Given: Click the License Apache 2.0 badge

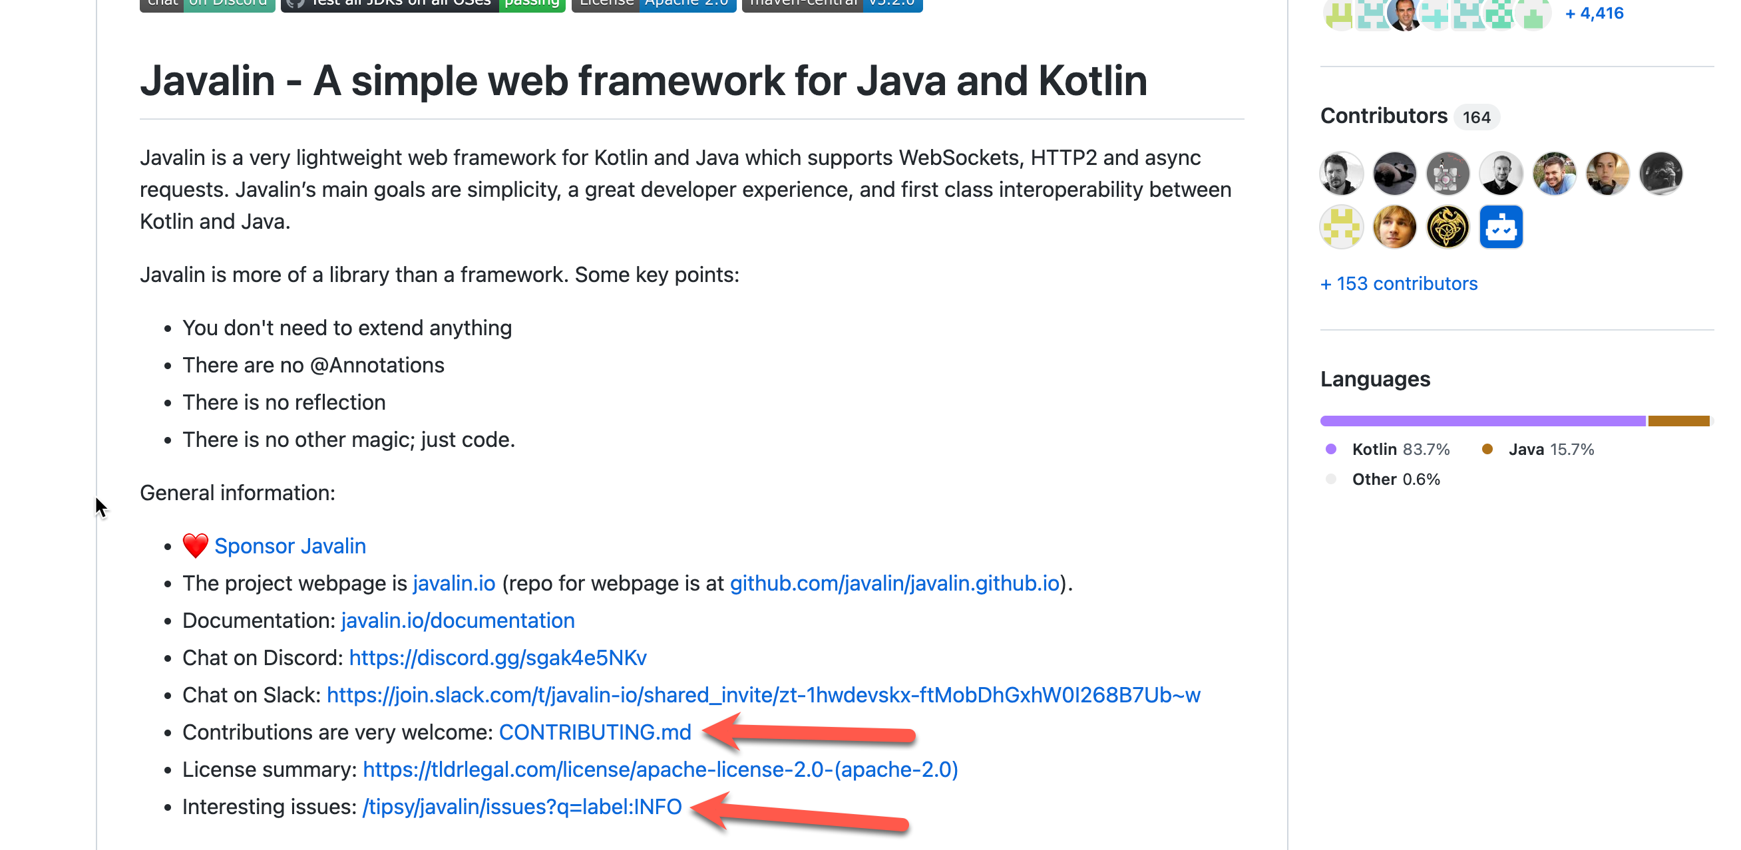Looking at the screenshot, I should [x=654, y=4].
